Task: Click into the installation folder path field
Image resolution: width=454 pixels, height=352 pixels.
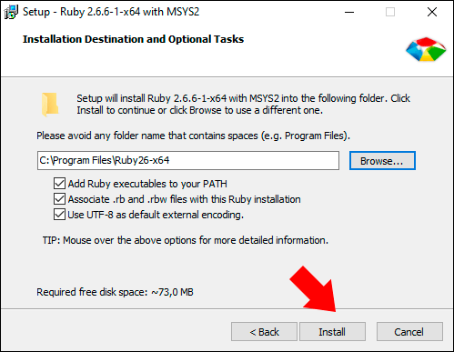Action: point(188,160)
